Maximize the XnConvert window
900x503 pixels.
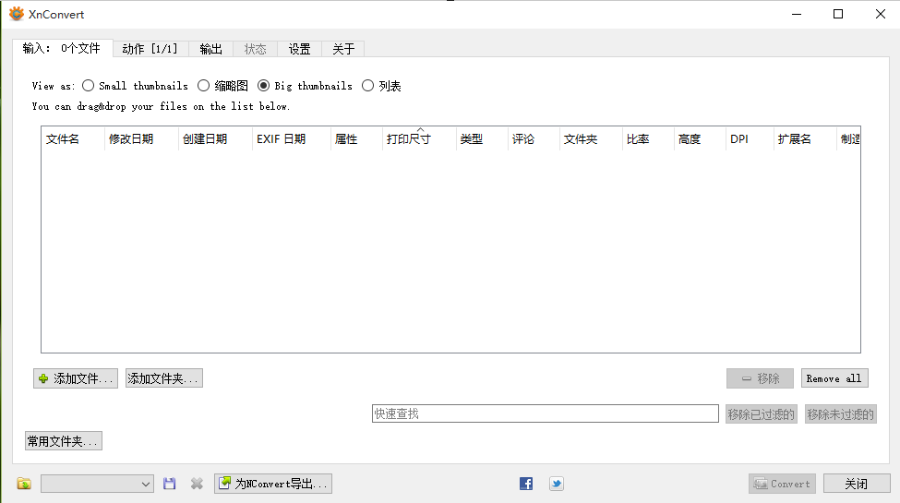(x=838, y=14)
